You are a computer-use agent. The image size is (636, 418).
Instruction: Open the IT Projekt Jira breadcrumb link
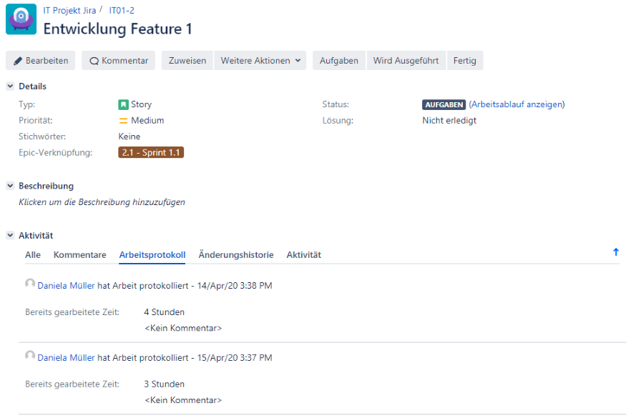[x=69, y=11]
